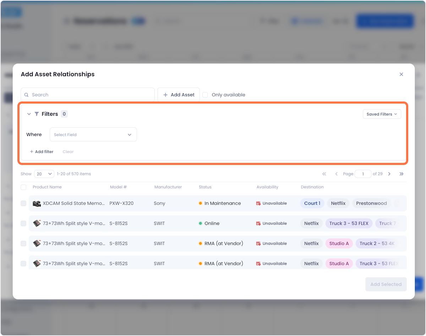Click the Availability column header
This screenshot has width=426, height=336.
coord(267,187)
